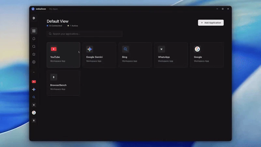Launch YouTube from the sidebar shortcut

[x=34, y=82]
